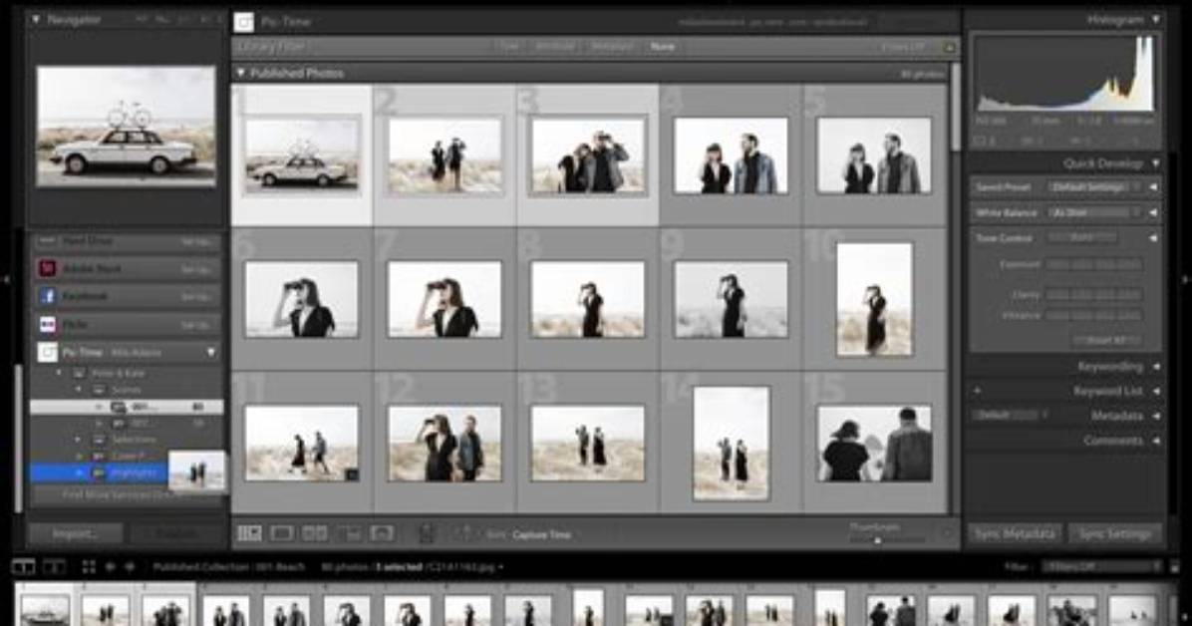
Task: Lock the Library Filter bar
Action: (x=949, y=47)
